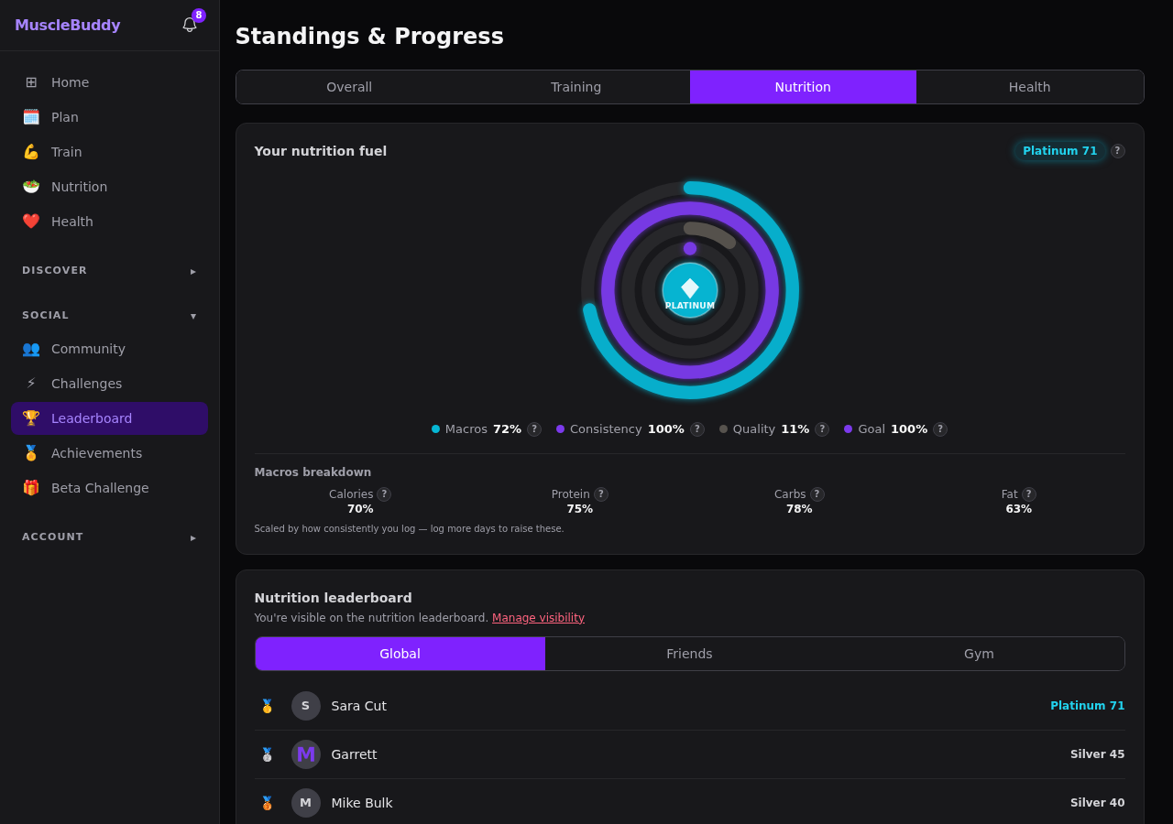This screenshot has height=824, width=1173.
Task: Open notifications bell with badge
Action: (190, 25)
